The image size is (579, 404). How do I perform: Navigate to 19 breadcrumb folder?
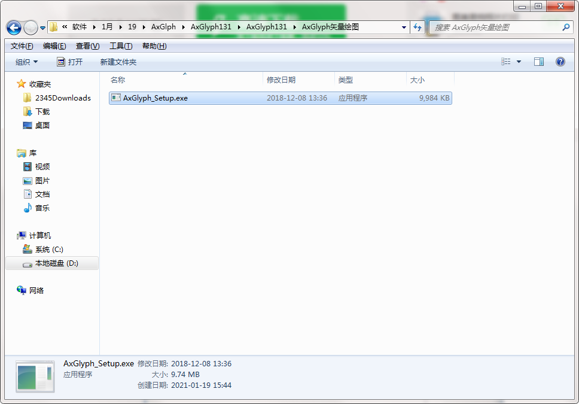point(132,26)
